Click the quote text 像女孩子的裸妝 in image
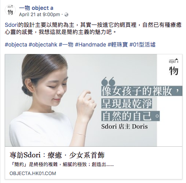186x183 pixels. pos(137,91)
